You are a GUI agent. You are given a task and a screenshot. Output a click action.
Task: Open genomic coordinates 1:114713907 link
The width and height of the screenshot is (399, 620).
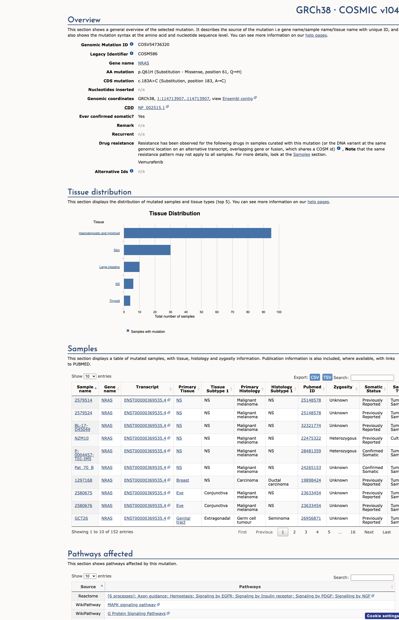[183, 99]
